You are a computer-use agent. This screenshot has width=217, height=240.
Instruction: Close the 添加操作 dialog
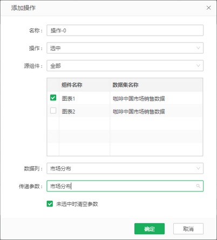tap(208, 8)
